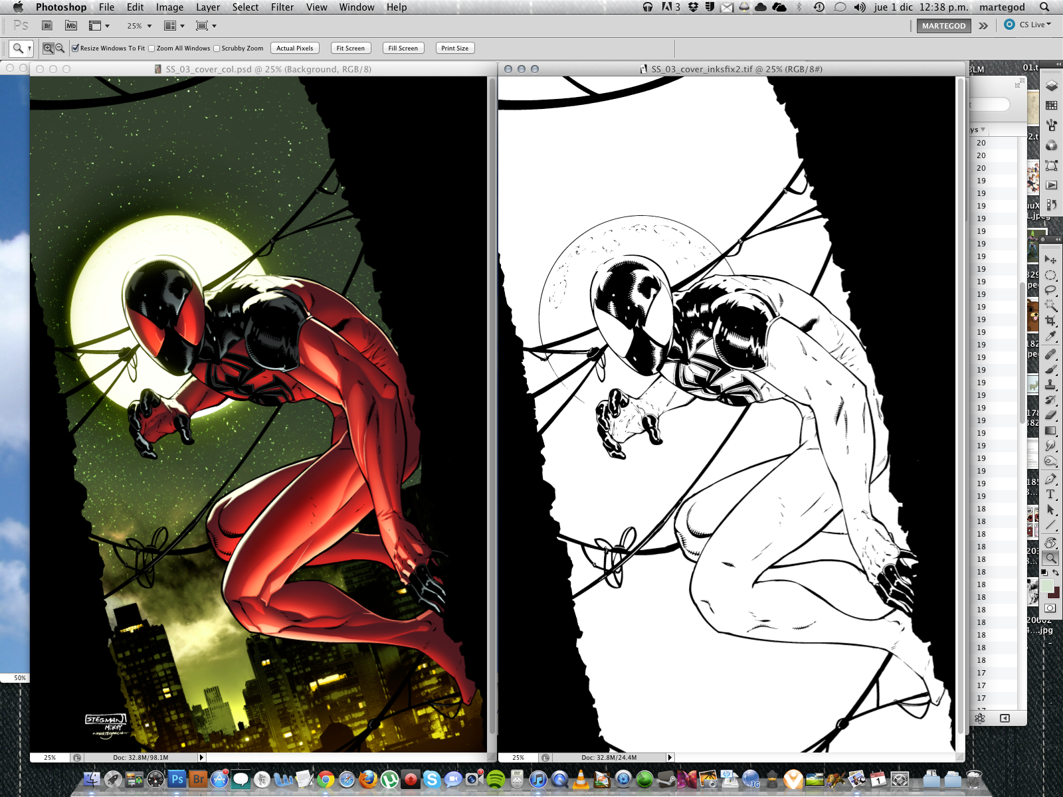This screenshot has height=797, width=1063.
Task: Open the CS Live dropdown
Action: click(1028, 25)
